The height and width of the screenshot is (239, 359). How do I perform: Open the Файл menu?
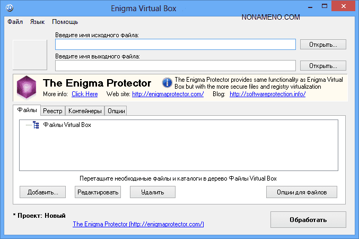(x=15, y=22)
